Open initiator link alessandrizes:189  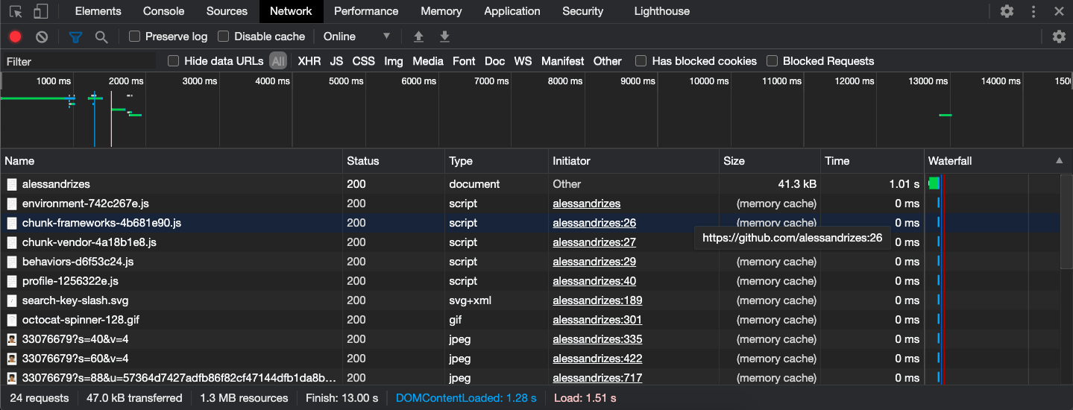[x=597, y=300]
